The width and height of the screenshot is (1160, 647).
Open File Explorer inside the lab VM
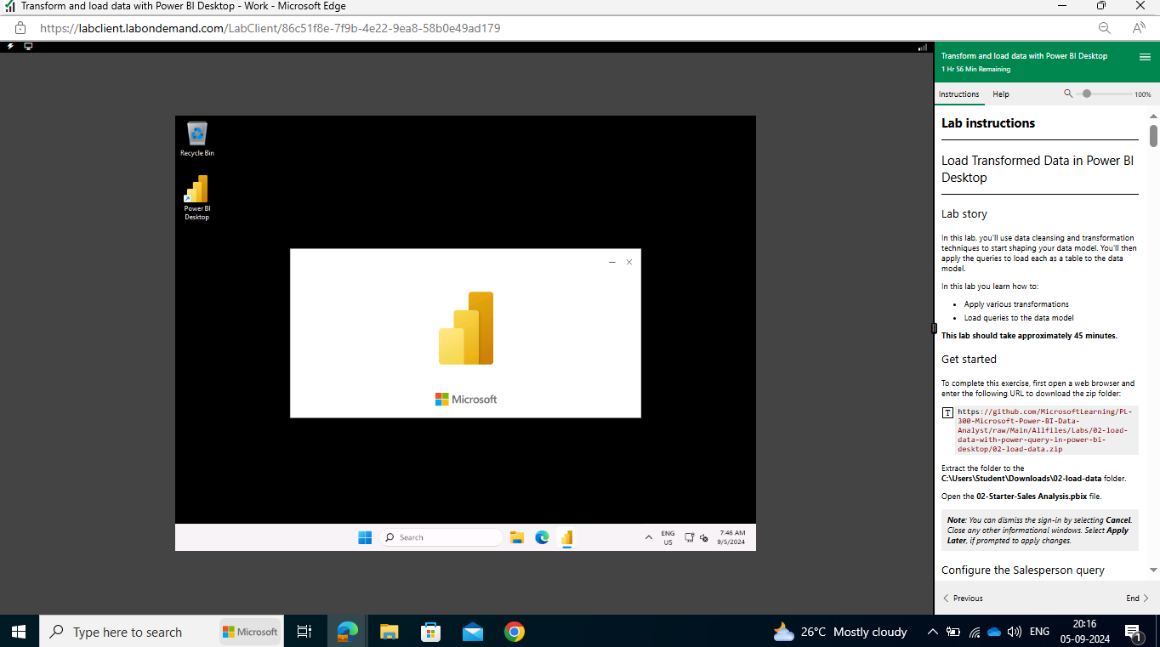[x=516, y=537]
